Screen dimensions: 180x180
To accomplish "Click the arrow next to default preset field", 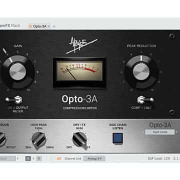I will pos(18,158).
